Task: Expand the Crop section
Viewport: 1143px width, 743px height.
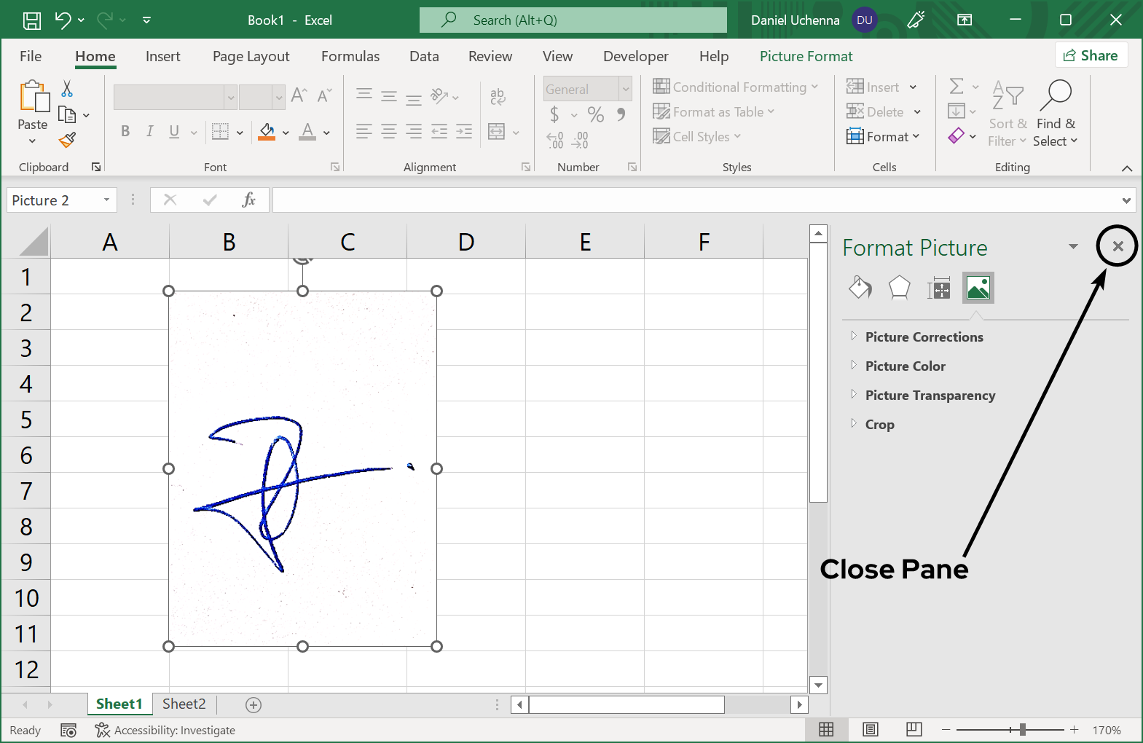Action: pyautogui.click(x=879, y=425)
